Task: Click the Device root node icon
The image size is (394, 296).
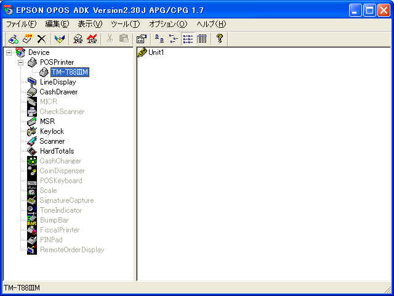Action: [x=20, y=52]
